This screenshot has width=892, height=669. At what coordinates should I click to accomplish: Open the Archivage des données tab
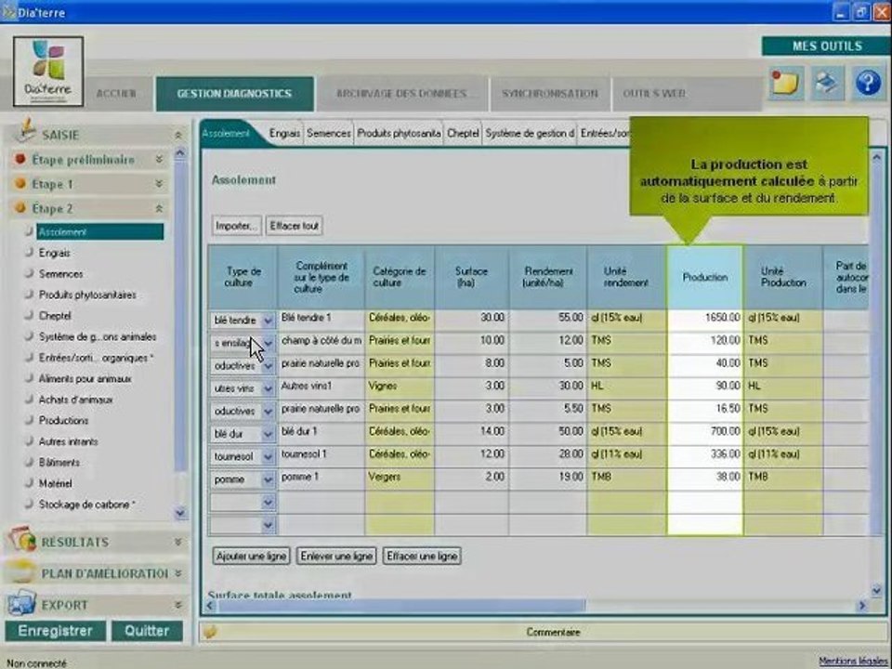401,93
